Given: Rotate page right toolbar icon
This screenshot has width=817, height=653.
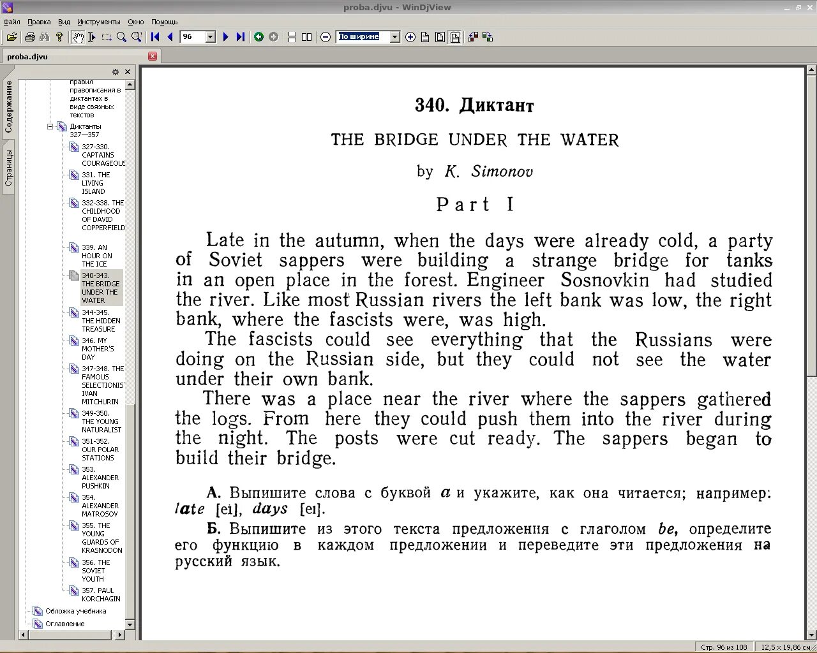Looking at the screenshot, I should 488,37.
